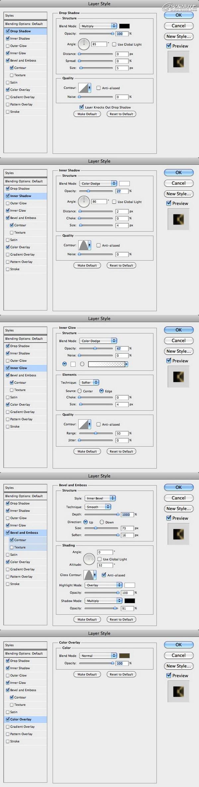Choose Edge as the Inner Glow source
The image size is (199, 787).
click(101, 391)
